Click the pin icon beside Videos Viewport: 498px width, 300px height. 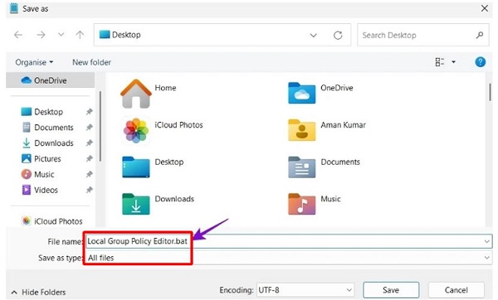pyautogui.click(x=90, y=190)
